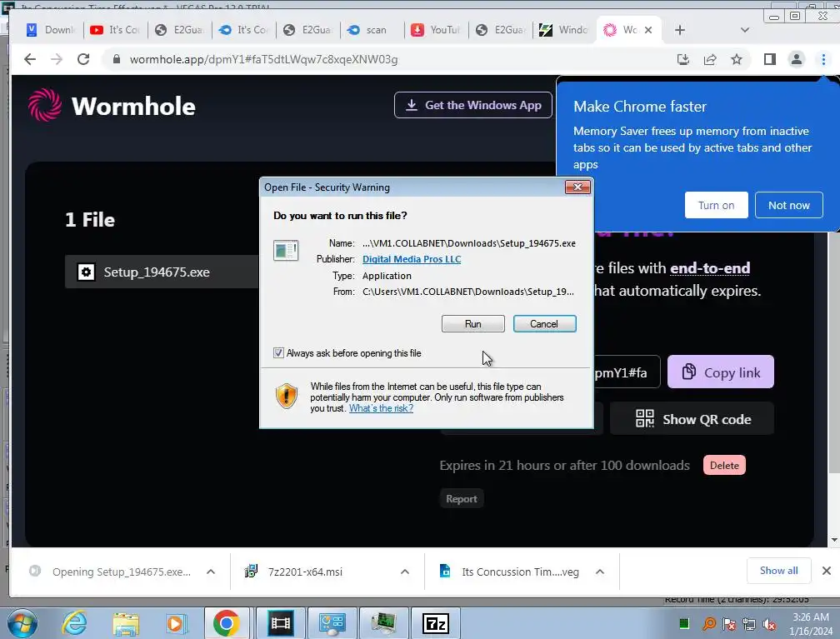The height and width of the screenshot is (639, 840).
Task: Open the Chrome profile icon
Action: 797,59
